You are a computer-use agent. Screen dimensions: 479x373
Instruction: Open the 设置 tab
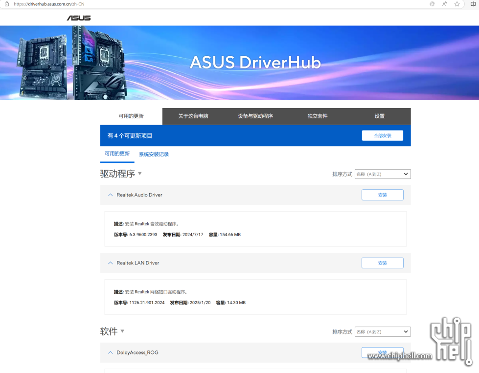[x=380, y=116]
